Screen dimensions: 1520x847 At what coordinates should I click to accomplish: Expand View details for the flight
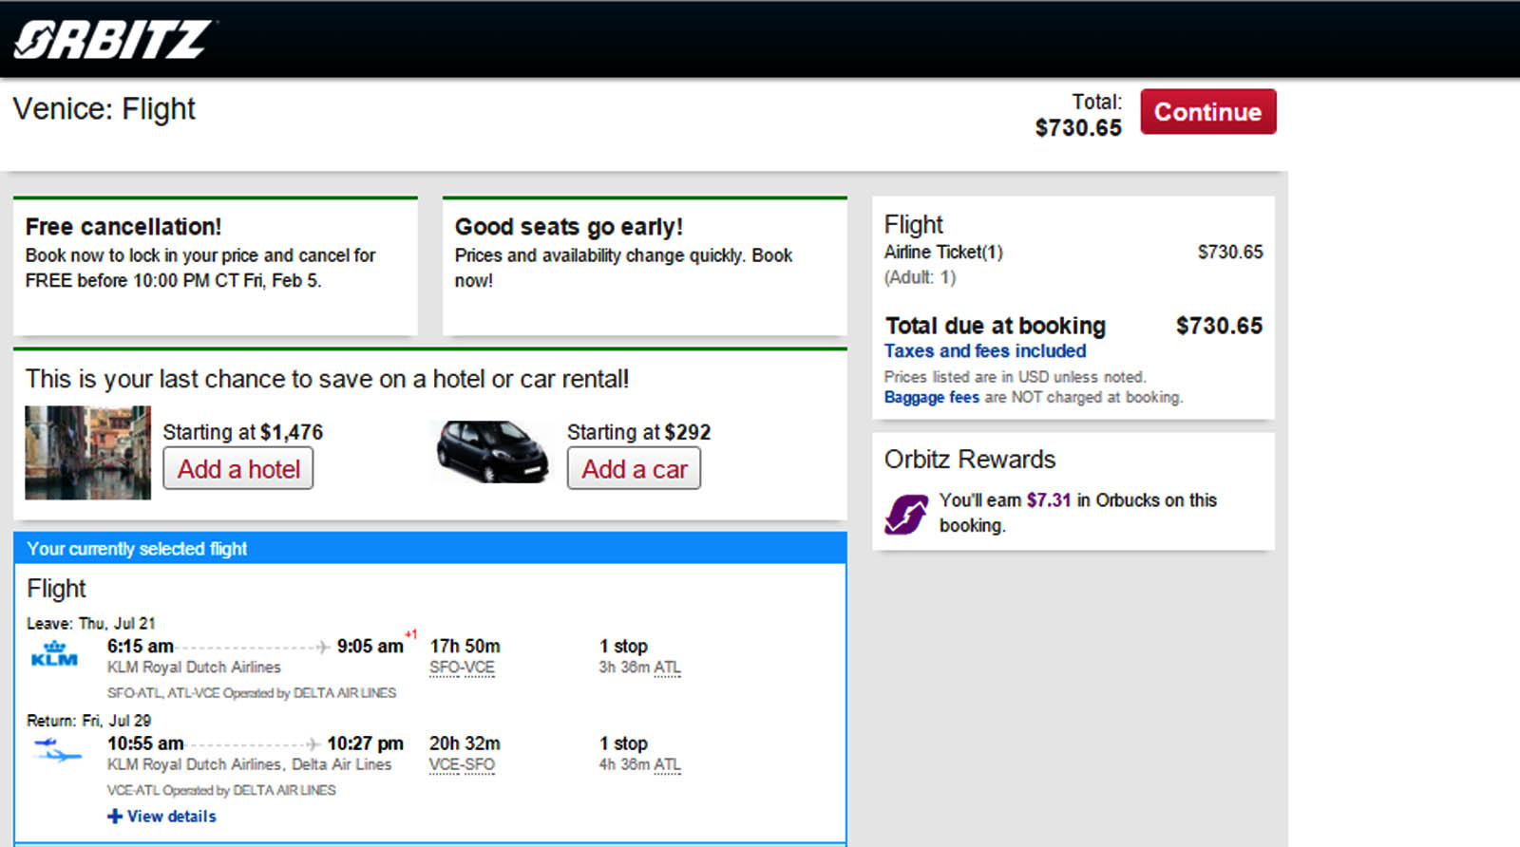tap(171, 816)
